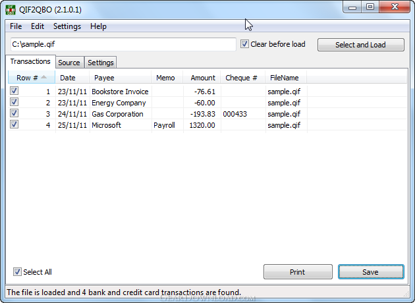Open the File menu
The image size is (415, 303).
[16, 26]
